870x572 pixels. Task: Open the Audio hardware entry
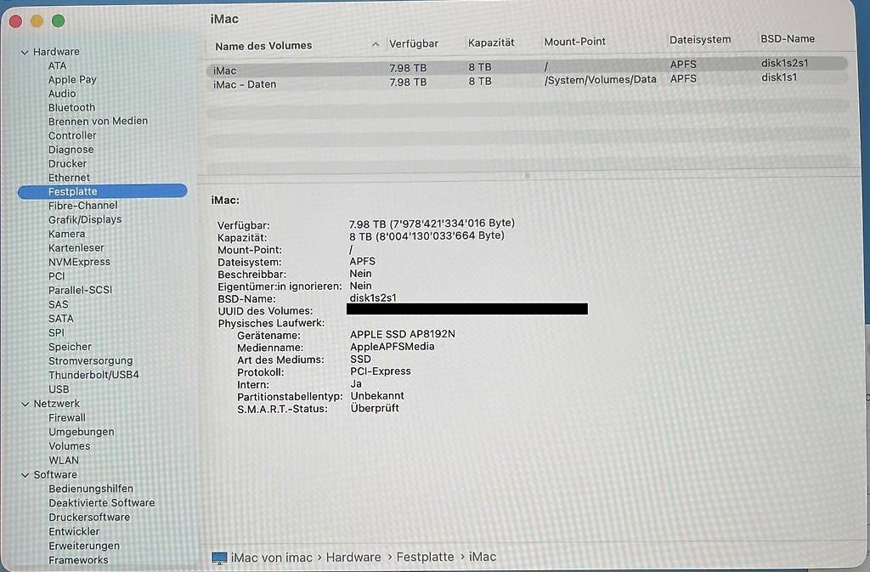tap(61, 93)
